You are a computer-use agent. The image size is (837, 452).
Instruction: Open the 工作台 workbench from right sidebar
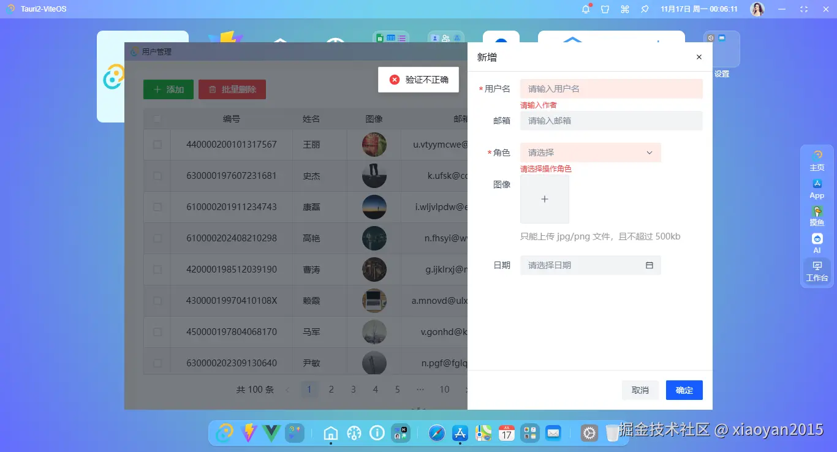817,269
